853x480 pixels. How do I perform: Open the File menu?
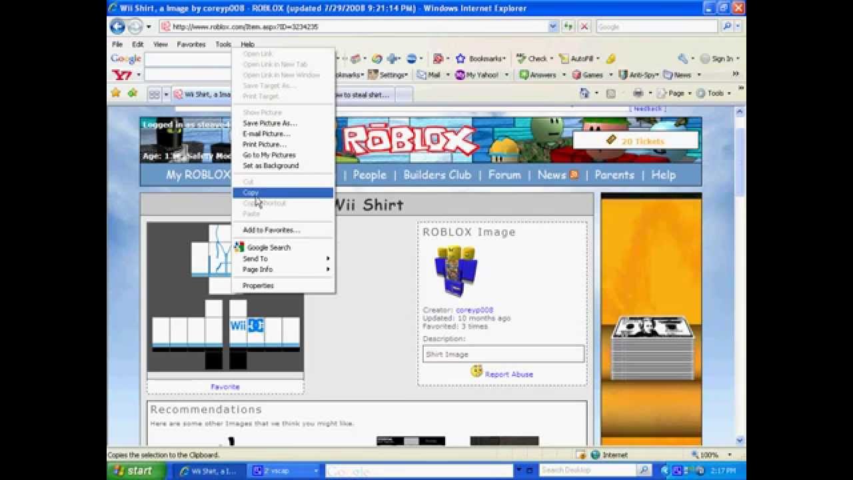(x=117, y=44)
